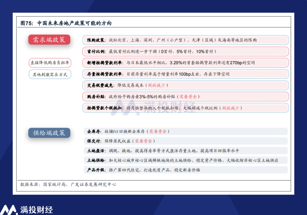Click the 满投财经 brand name text

[36, 210]
